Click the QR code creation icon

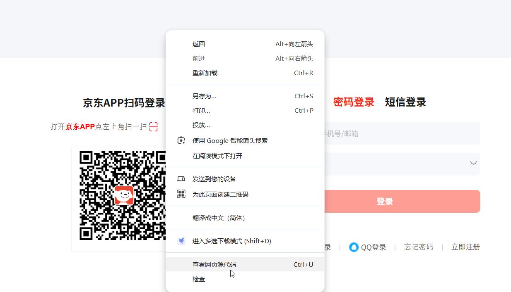pyautogui.click(x=181, y=194)
